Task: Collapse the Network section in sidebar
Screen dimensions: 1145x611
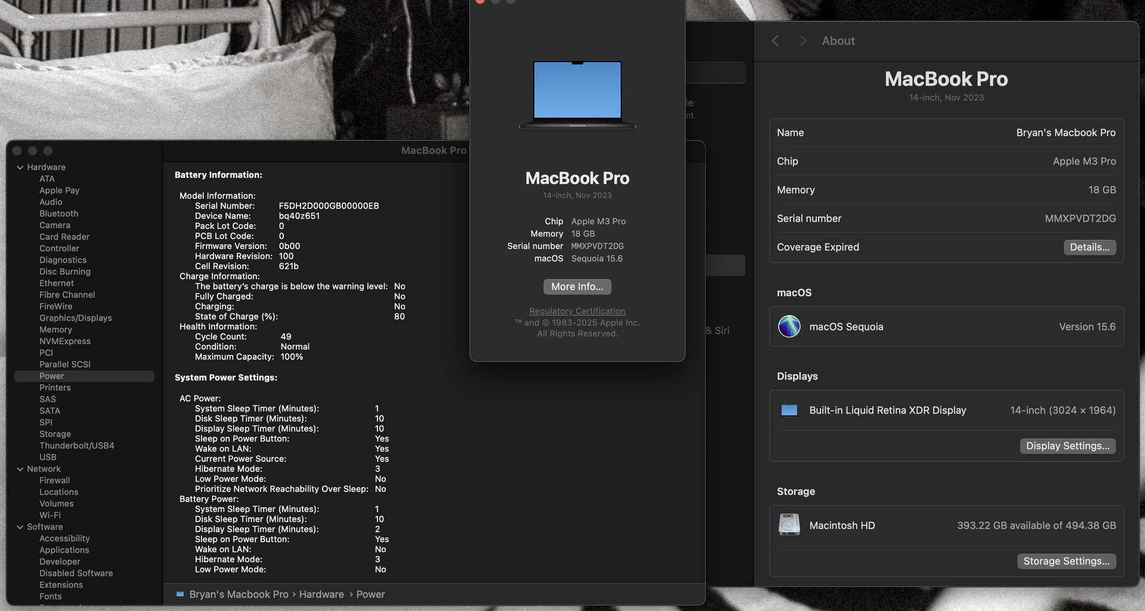Action: 20,469
